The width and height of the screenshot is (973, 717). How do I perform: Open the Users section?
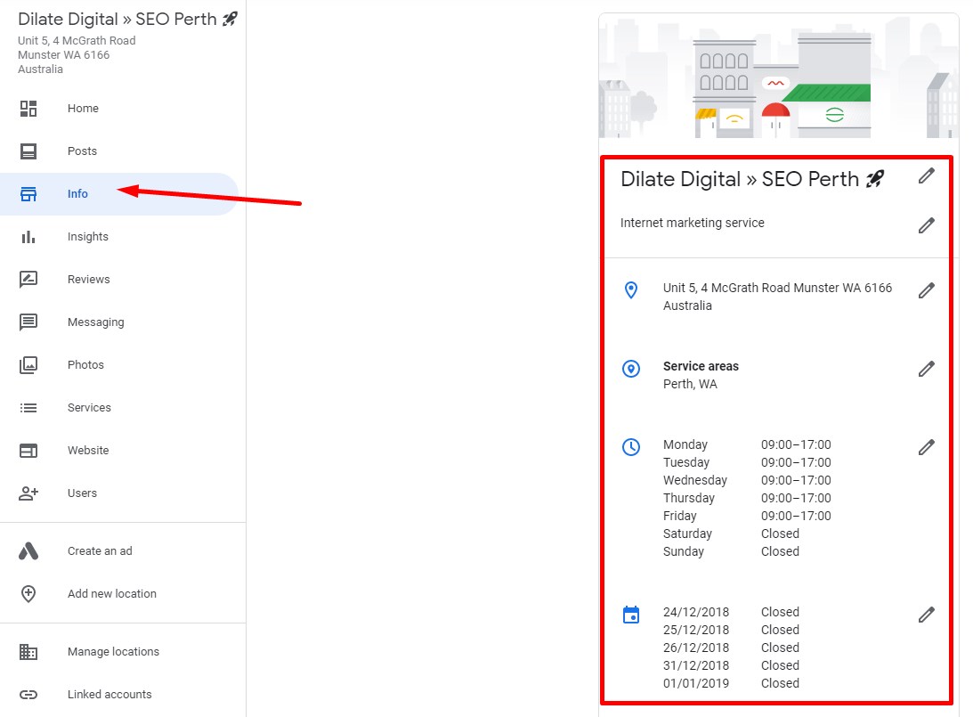pyautogui.click(x=119, y=493)
